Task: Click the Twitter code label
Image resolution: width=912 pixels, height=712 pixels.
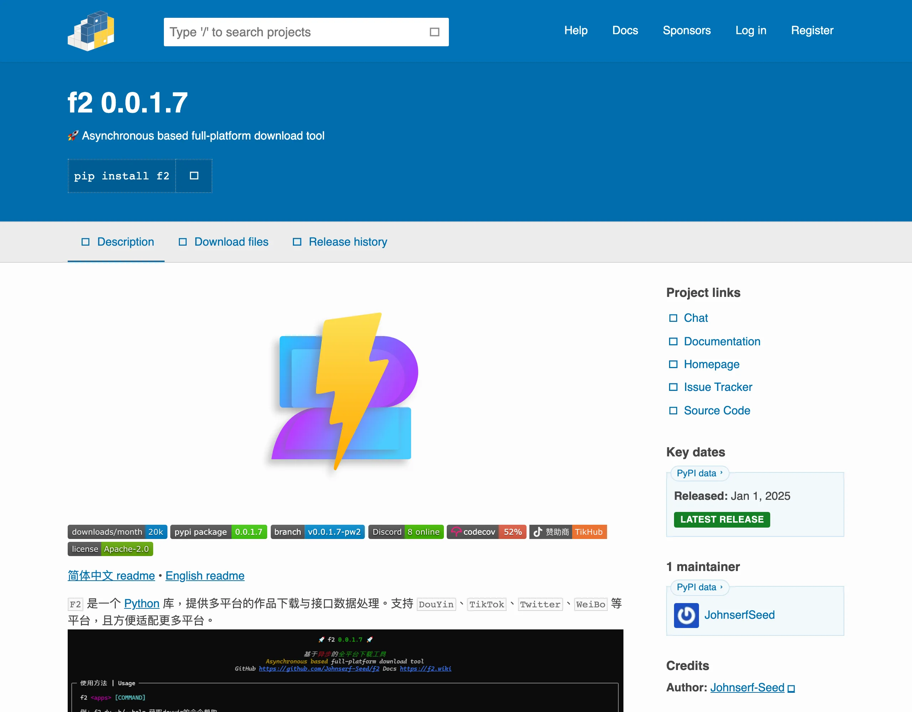Action: click(x=540, y=604)
